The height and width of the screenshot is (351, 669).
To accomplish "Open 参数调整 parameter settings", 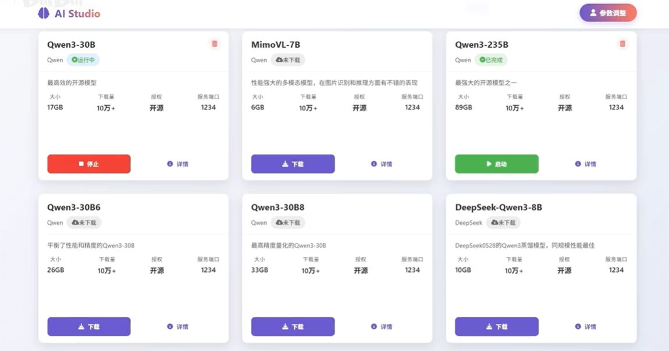I will [608, 12].
